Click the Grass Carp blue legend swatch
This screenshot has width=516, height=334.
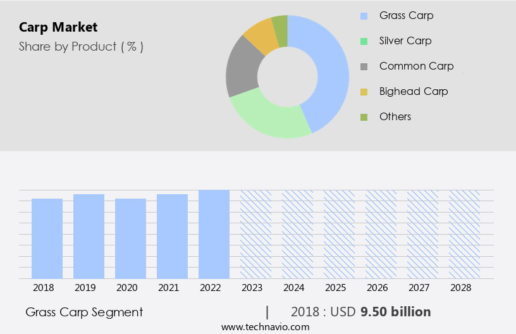[x=364, y=16]
